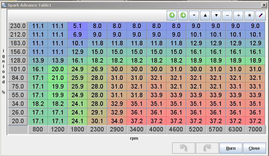Select the cell with value 5.1

(x=77, y=26)
